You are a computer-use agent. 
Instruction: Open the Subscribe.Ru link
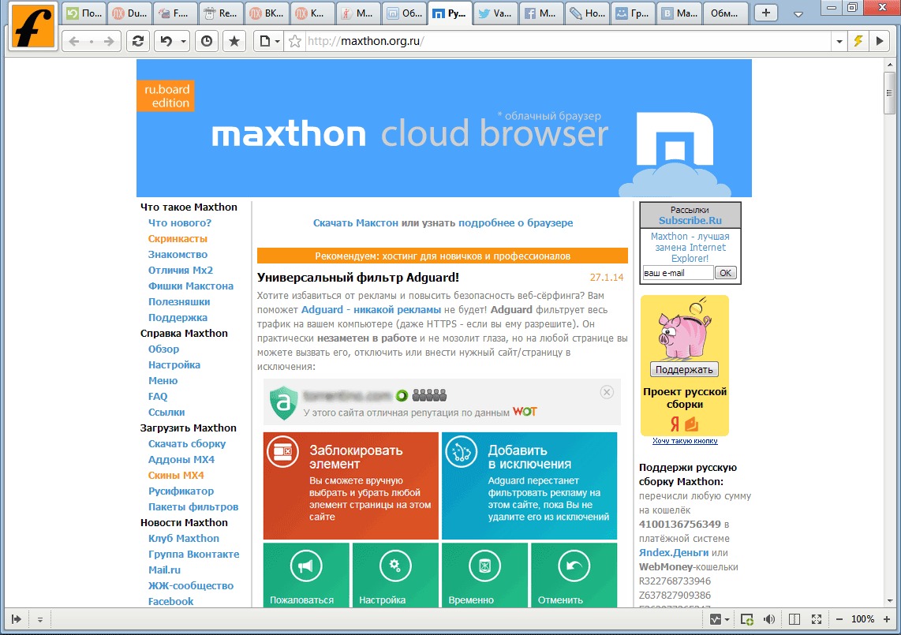tap(690, 221)
